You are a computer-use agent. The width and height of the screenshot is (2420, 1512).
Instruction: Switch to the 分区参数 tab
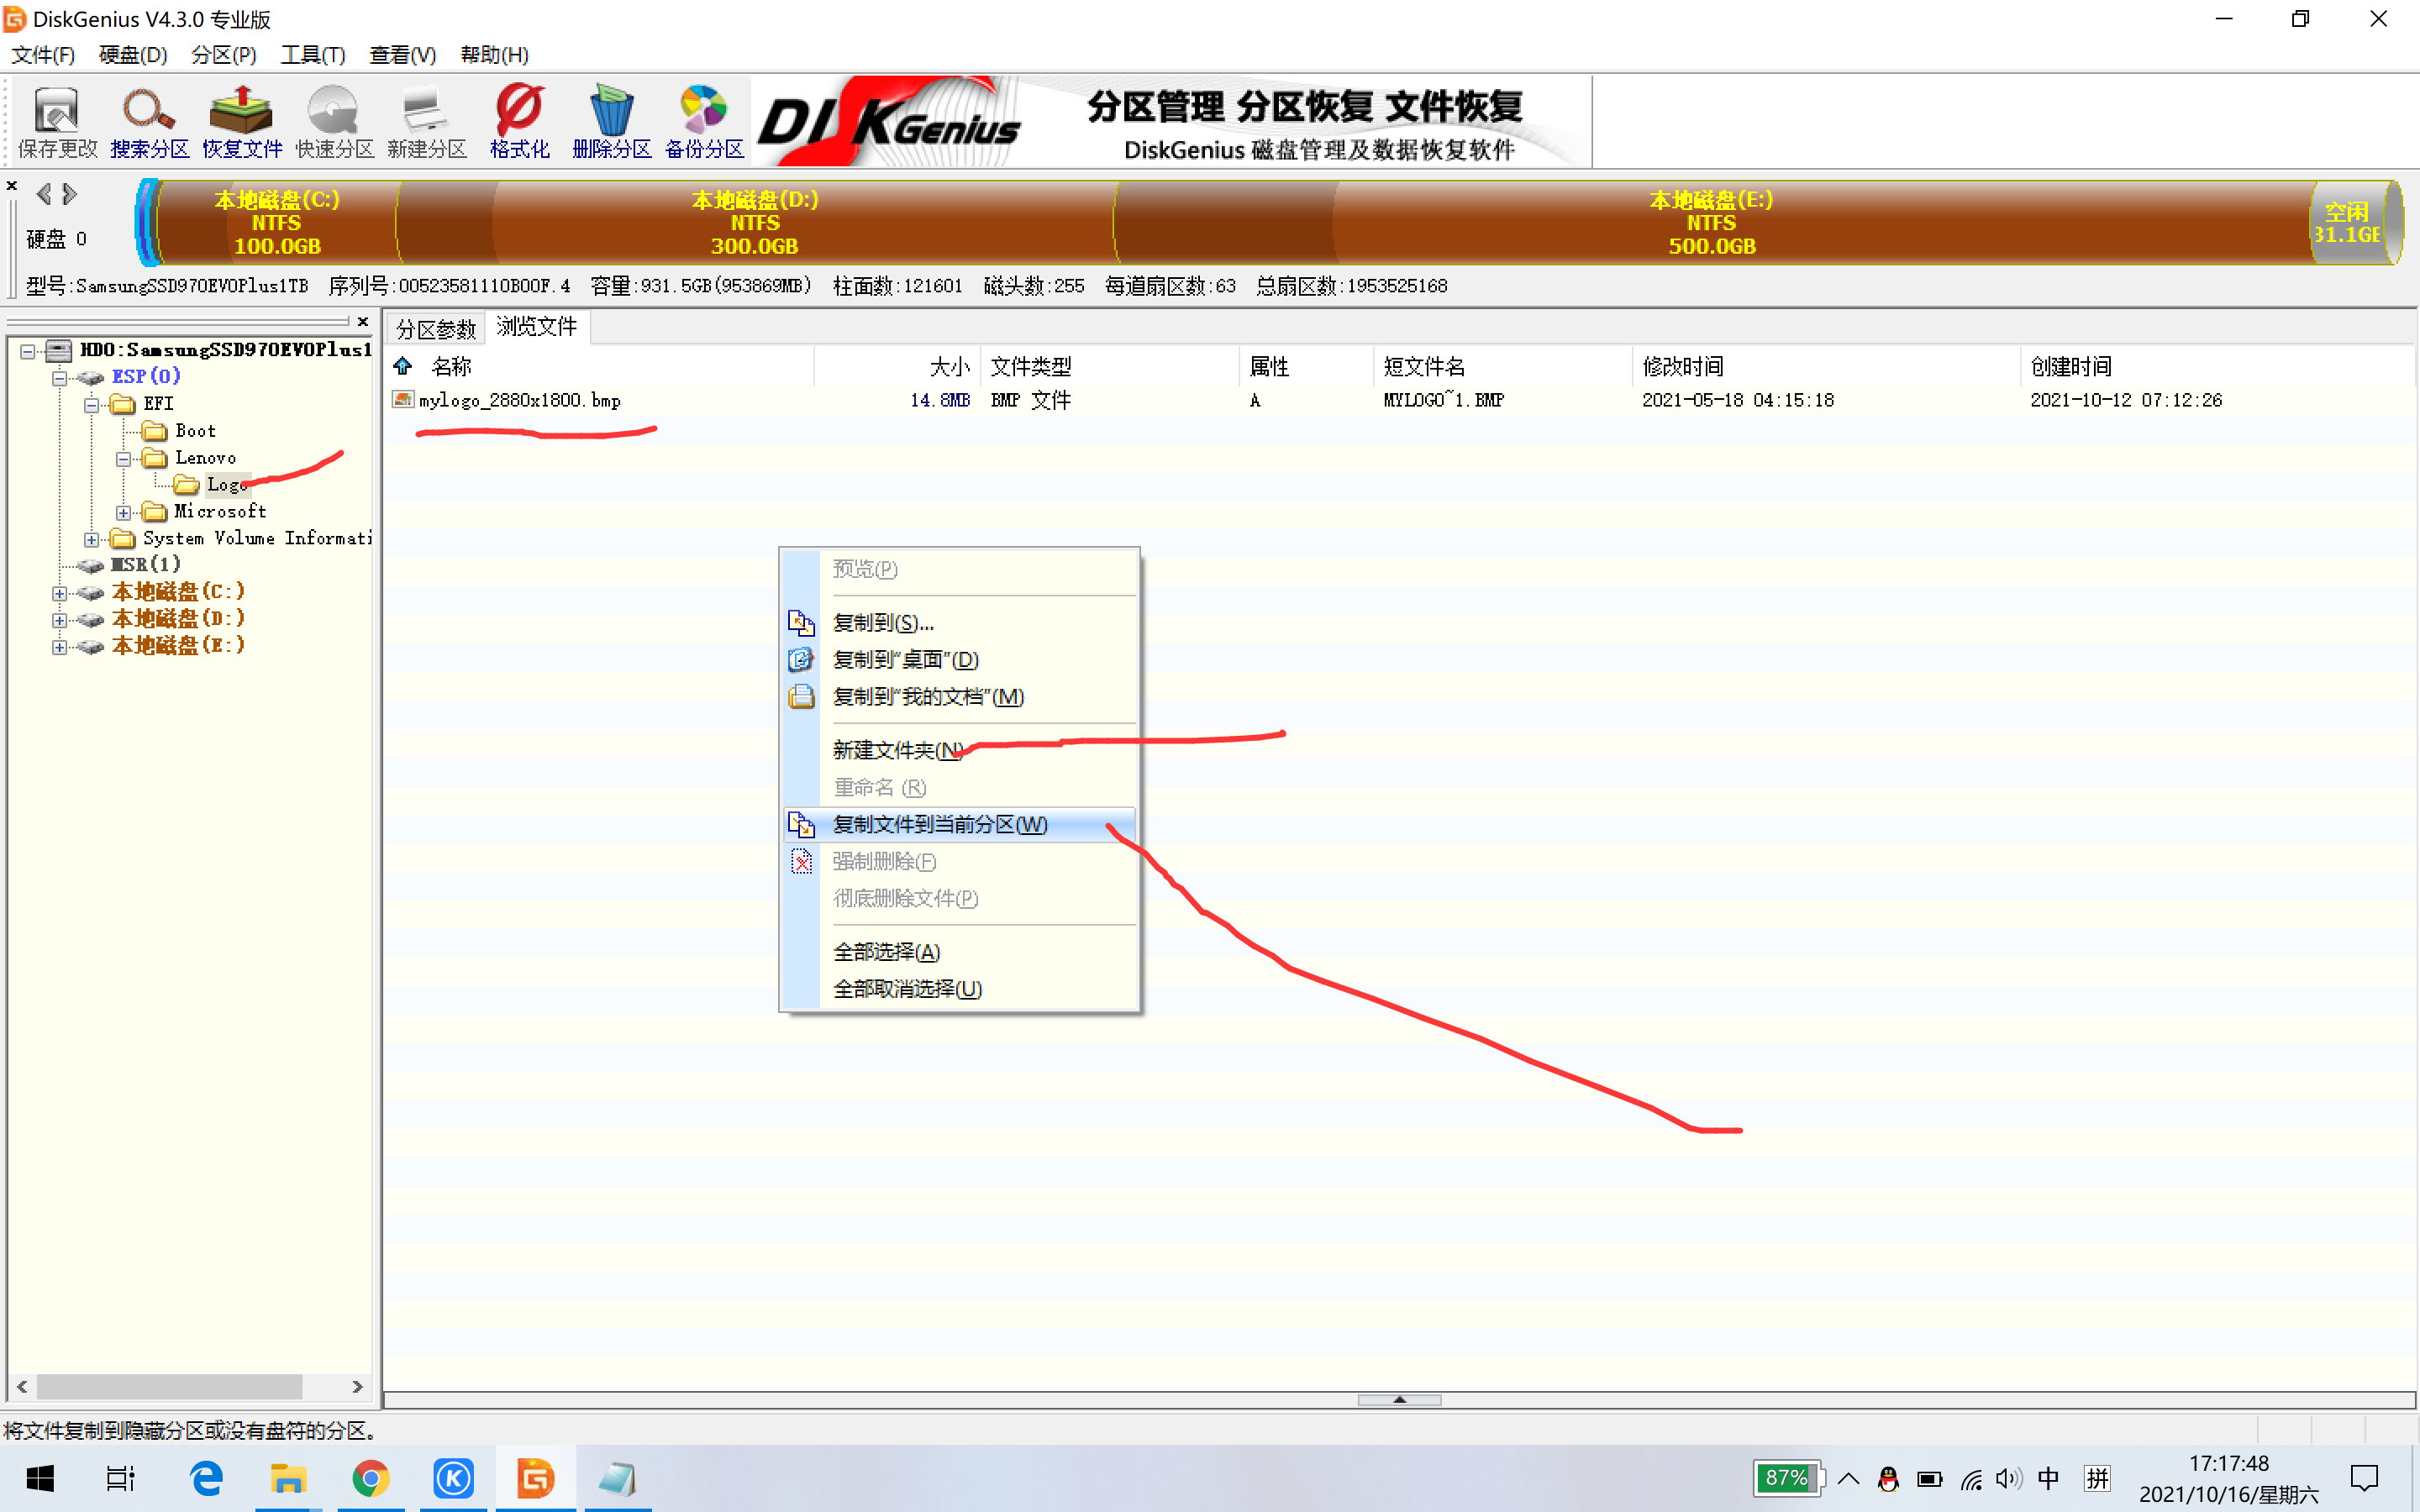(436, 329)
